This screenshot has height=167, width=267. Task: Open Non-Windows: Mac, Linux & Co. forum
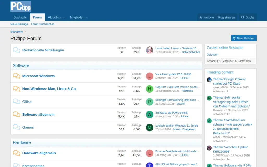pos(49,89)
